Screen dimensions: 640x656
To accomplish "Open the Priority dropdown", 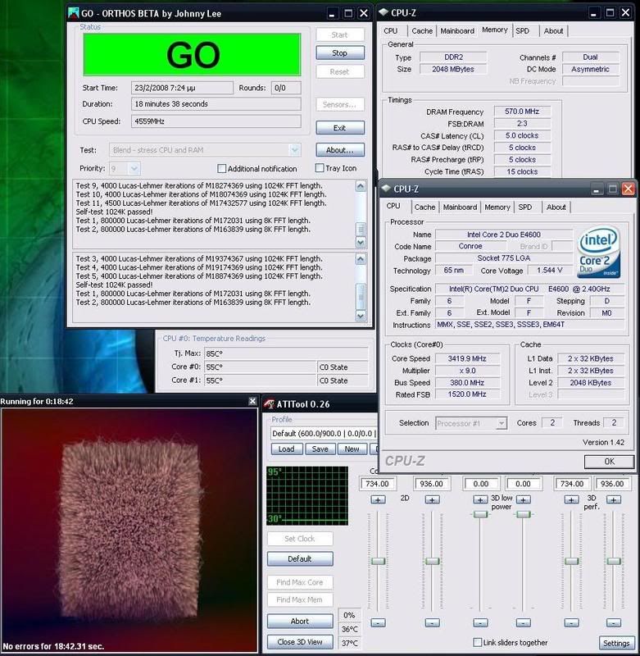I will [134, 169].
